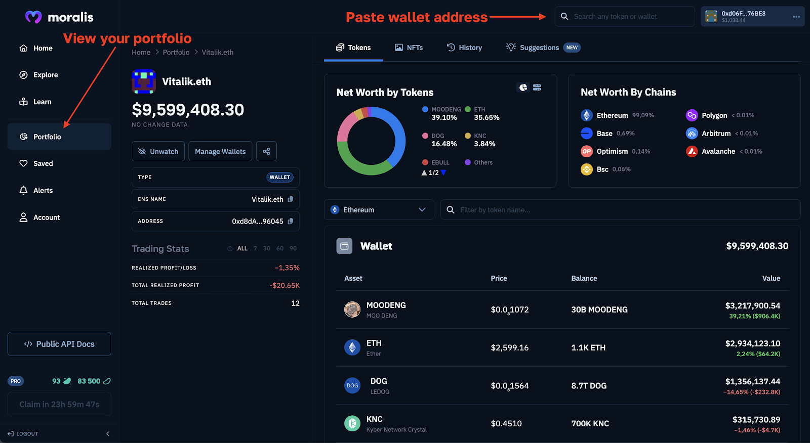Select 7-day trading stats period

[x=255, y=248]
